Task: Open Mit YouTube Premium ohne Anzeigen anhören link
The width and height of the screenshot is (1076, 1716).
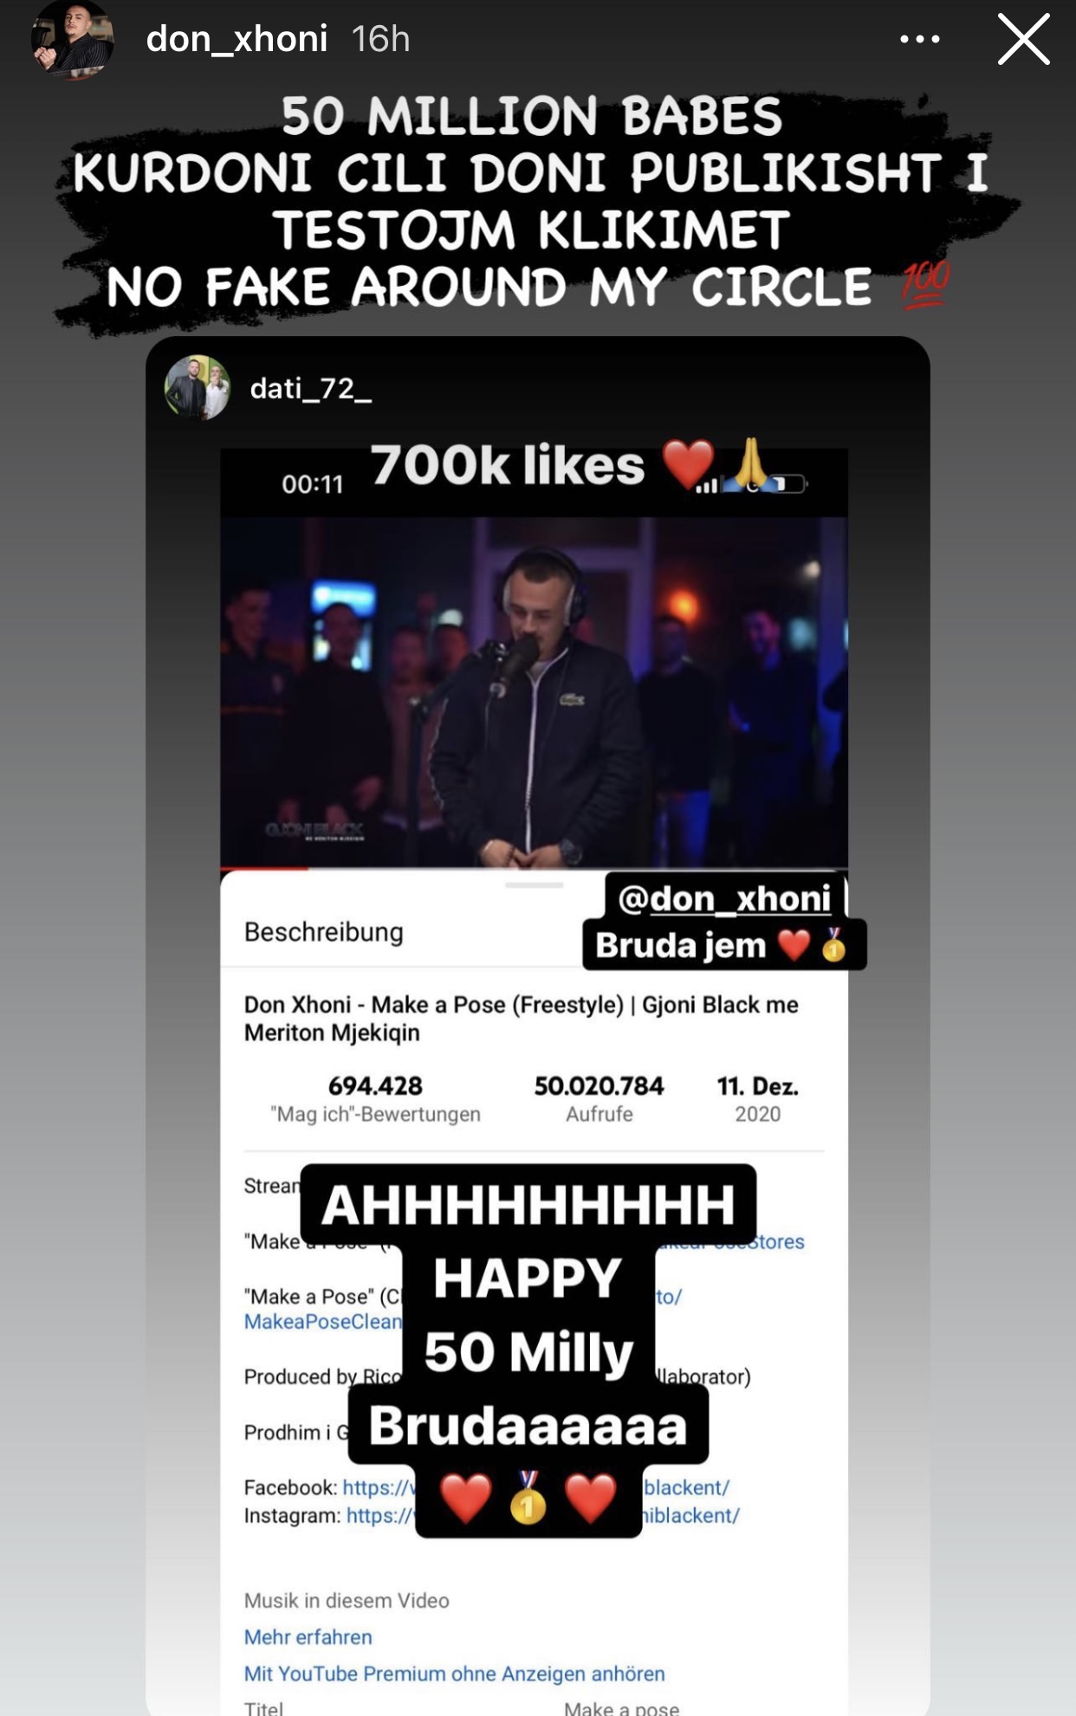Action: pyautogui.click(x=454, y=1674)
